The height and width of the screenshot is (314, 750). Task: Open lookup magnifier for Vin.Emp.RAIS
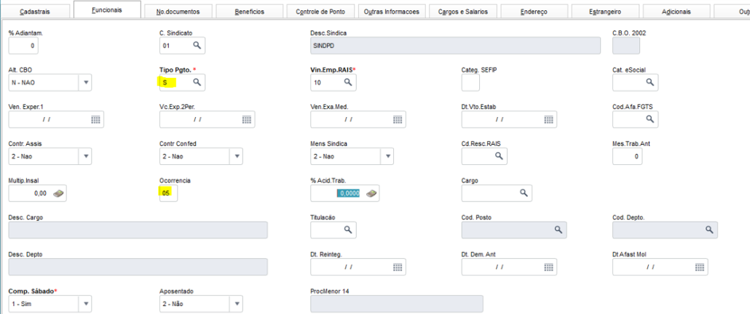point(348,82)
